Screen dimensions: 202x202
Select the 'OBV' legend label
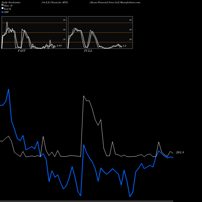[x=6, y=12]
